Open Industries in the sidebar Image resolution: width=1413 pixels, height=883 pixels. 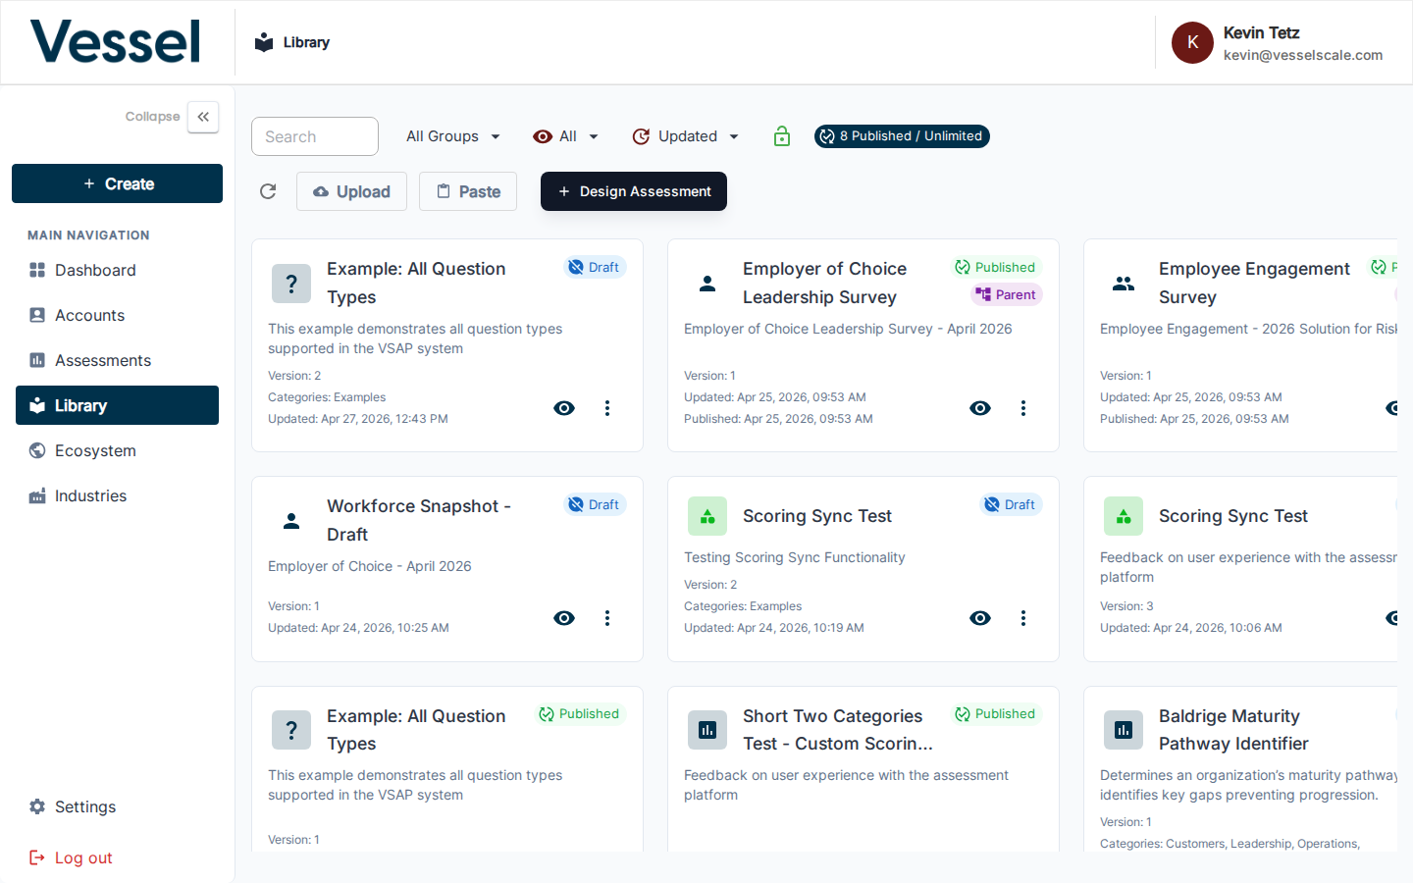click(117, 495)
